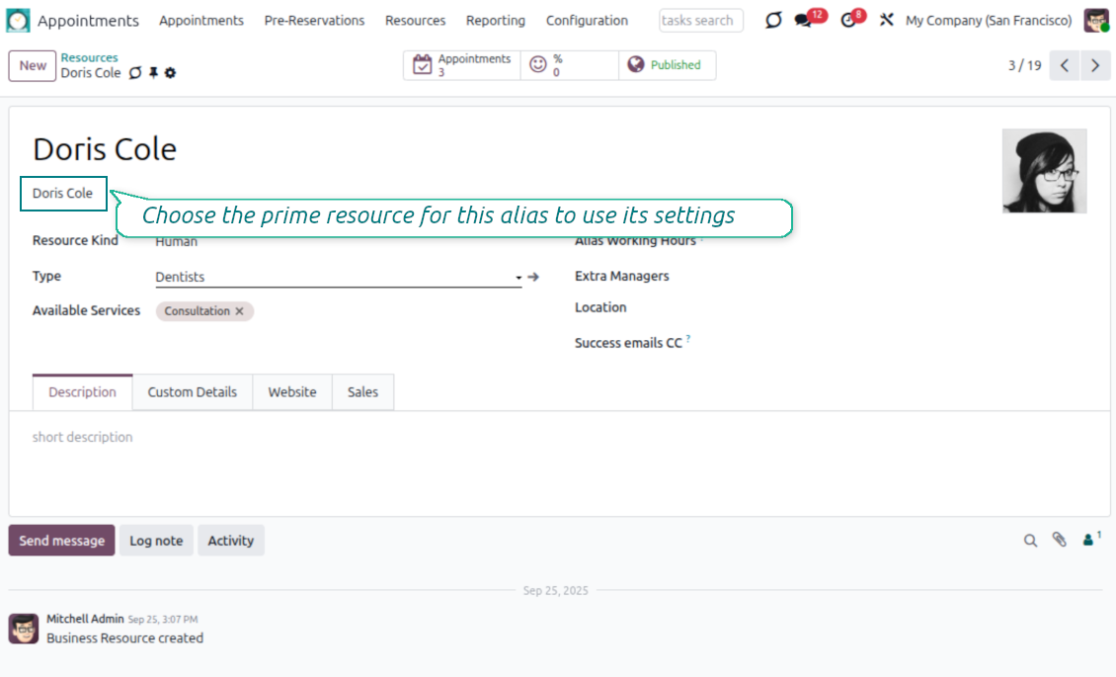Image resolution: width=1116 pixels, height=677 pixels.
Task: Go to the next record arrow
Action: click(1094, 65)
